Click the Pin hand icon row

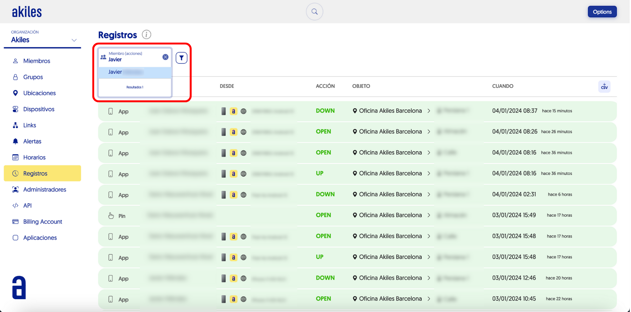point(111,216)
